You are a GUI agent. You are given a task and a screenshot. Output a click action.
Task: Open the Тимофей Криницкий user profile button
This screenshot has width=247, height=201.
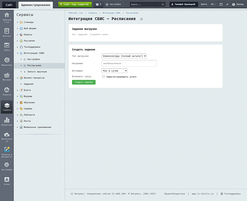pos(184,4)
